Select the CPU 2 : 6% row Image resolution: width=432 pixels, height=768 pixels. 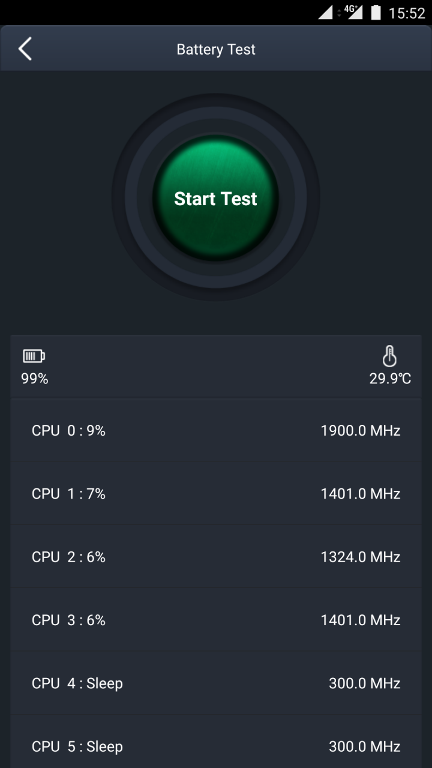(216, 557)
